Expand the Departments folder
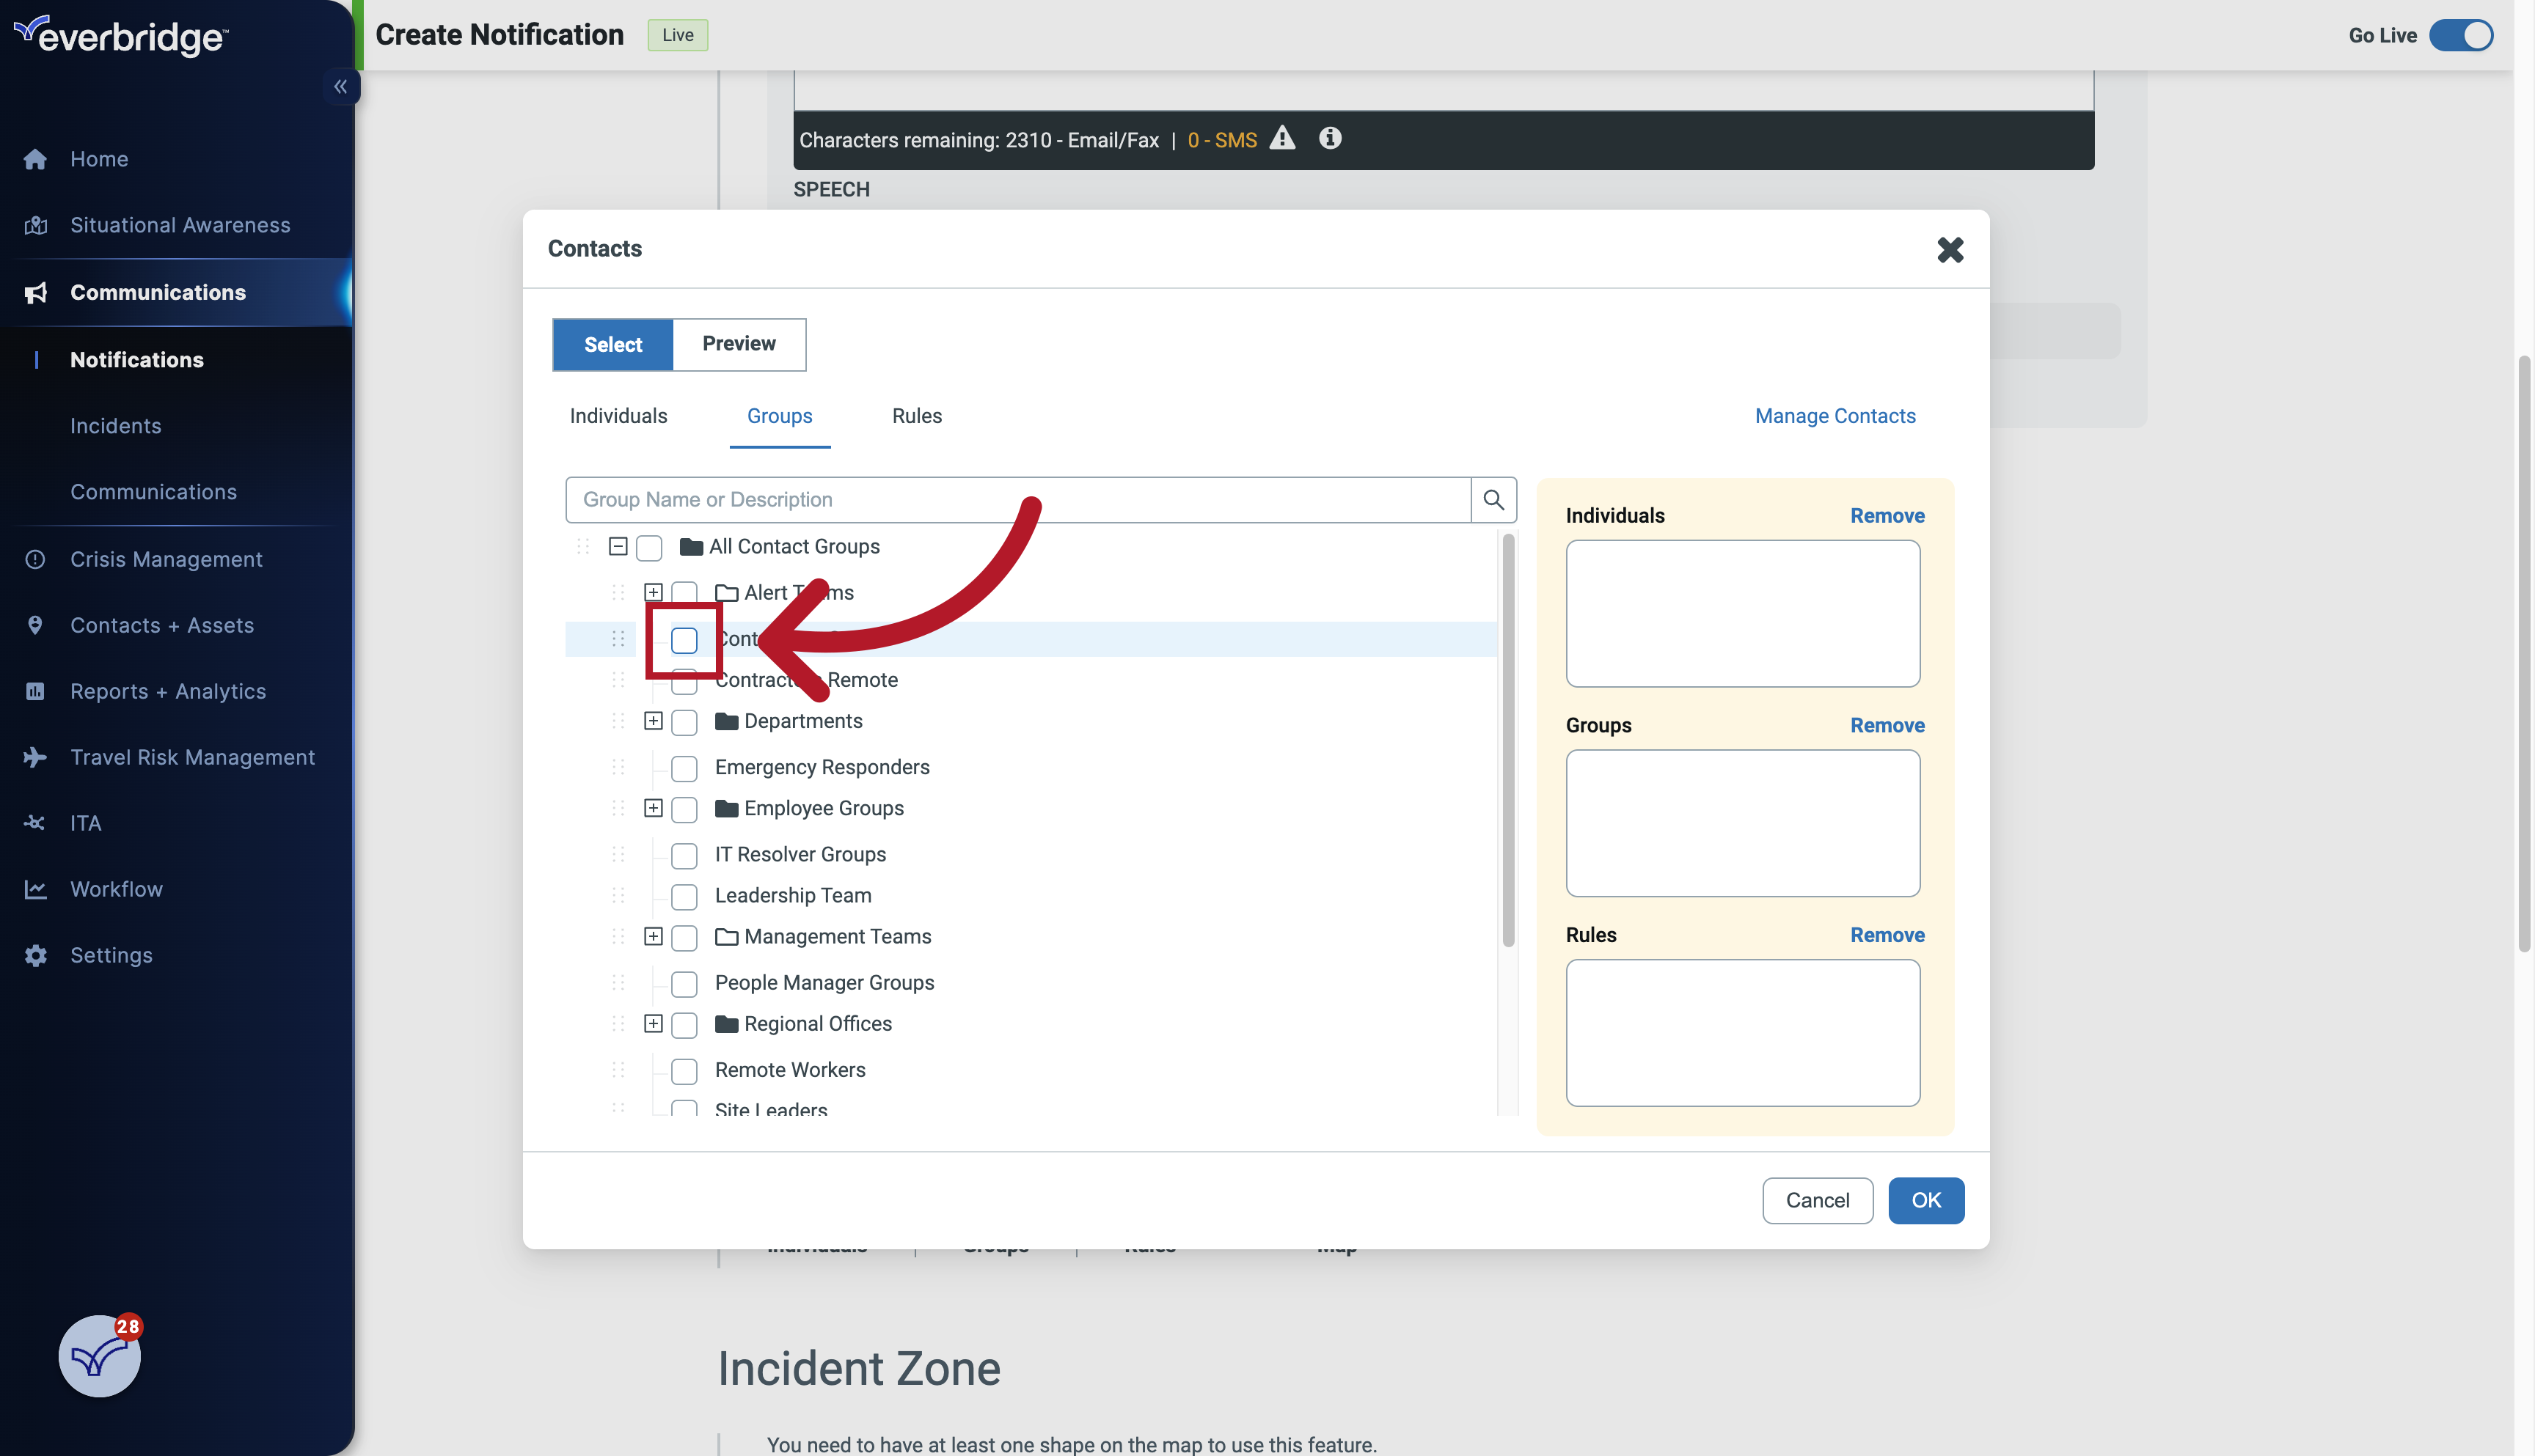This screenshot has height=1456, width=2535. coord(654,721)
